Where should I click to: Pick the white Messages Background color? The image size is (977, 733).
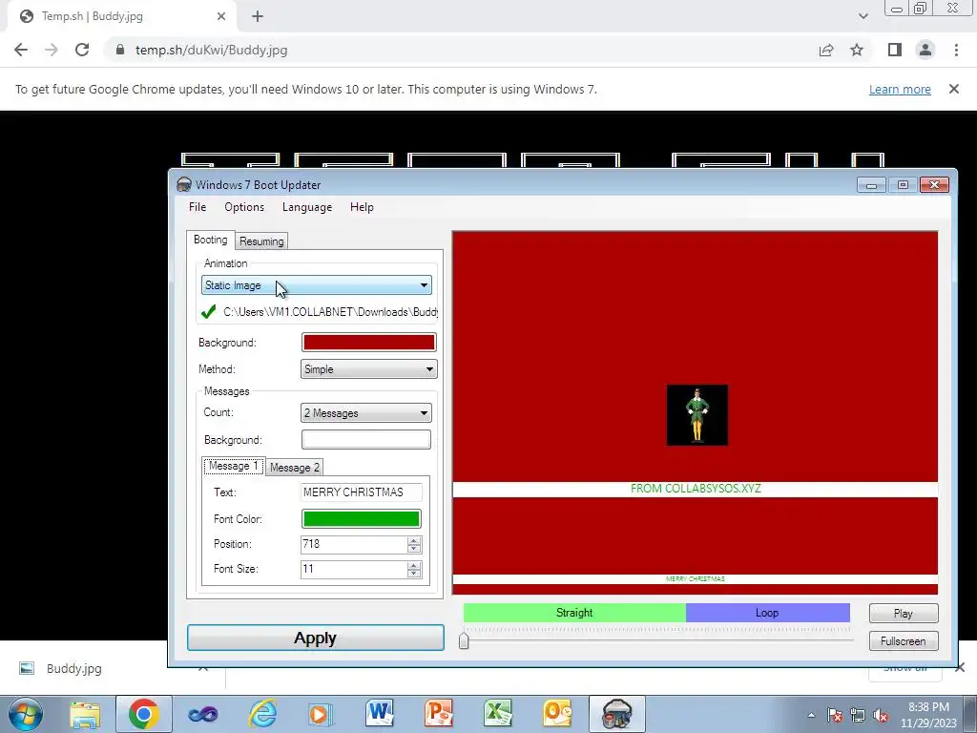coord(366,439)
